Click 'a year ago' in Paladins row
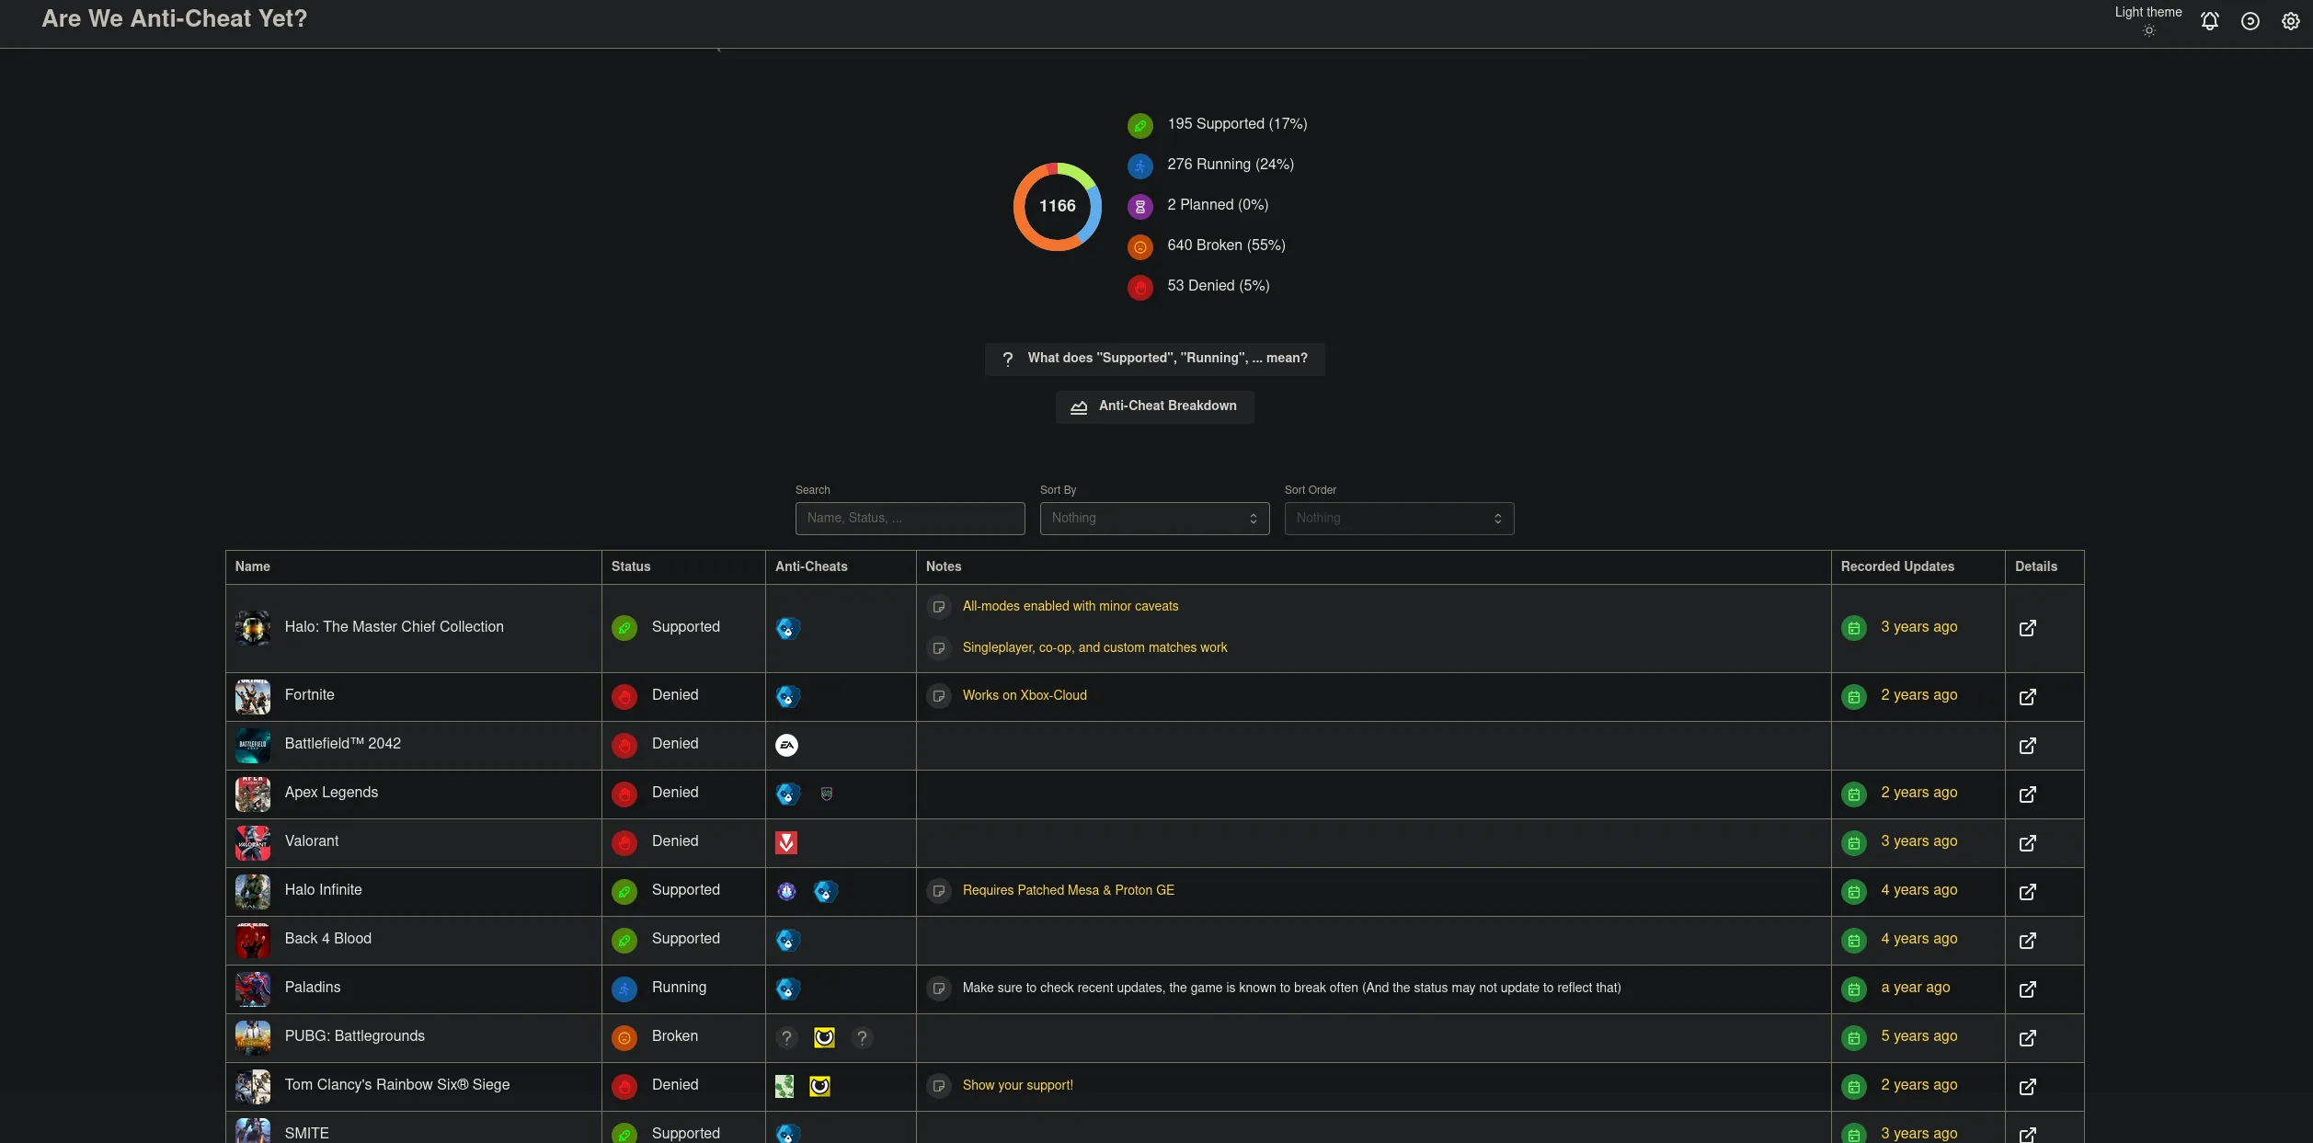Viewport: 2313px width, 1143px height. (x=1915, y=989)
